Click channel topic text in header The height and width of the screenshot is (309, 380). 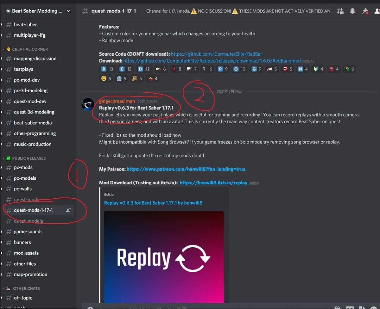[x=239, y=11]
